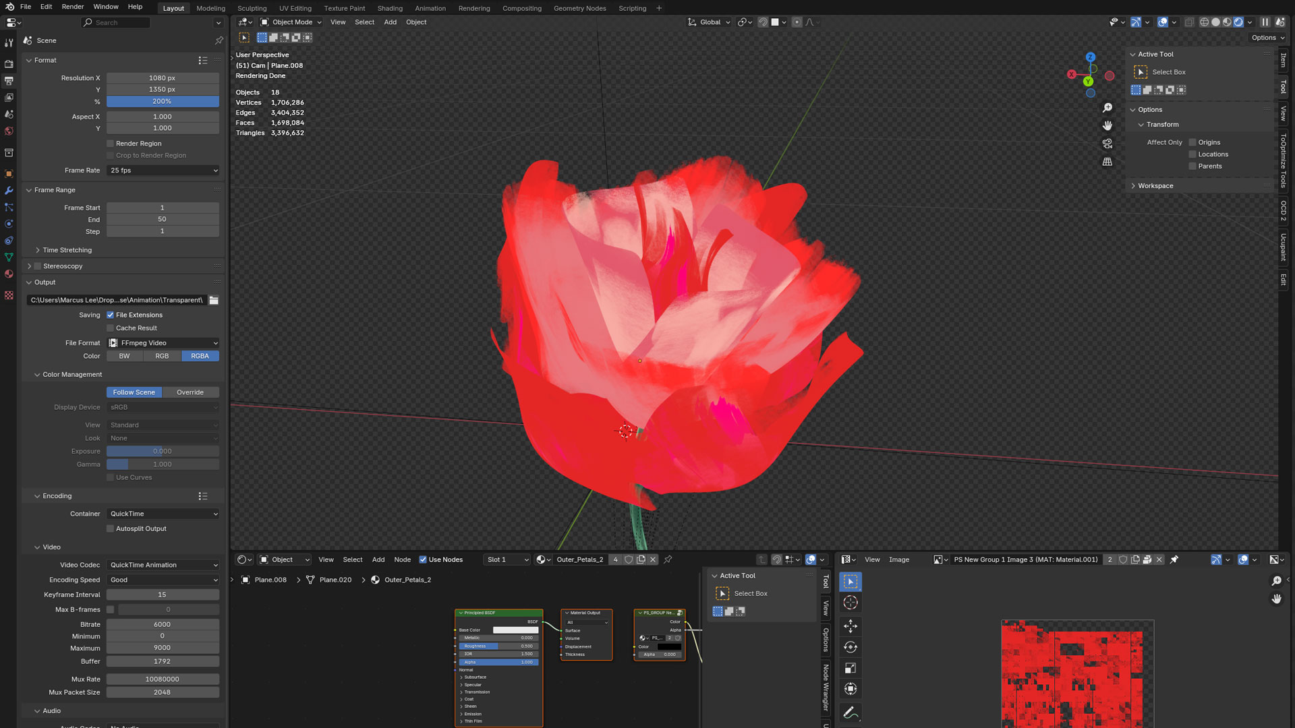
Task: Click the pan view hand icon
Action: [1107, 125]
